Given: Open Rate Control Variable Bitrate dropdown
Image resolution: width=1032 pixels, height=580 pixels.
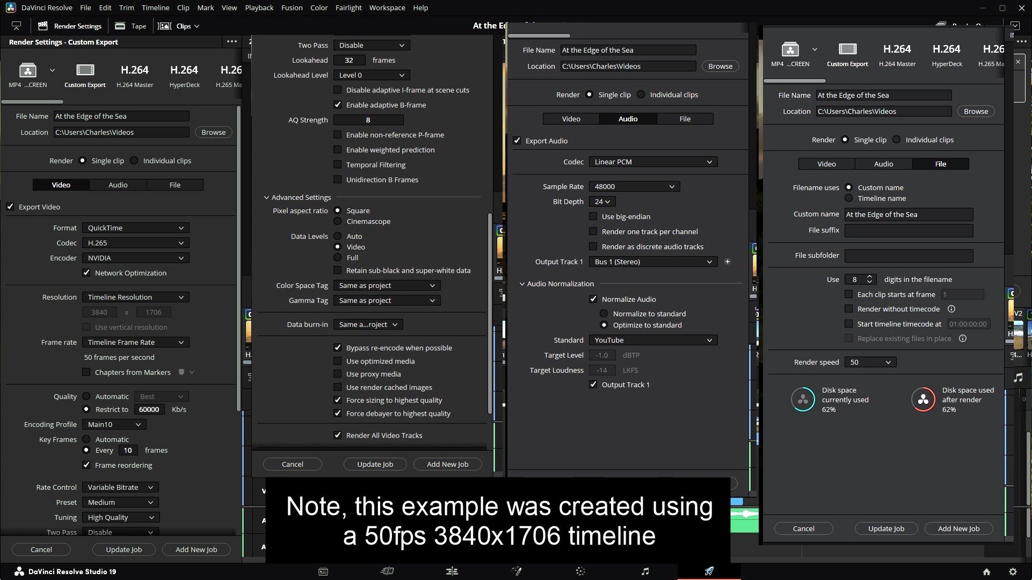Looking at the screenshot, I should [120, 487].
